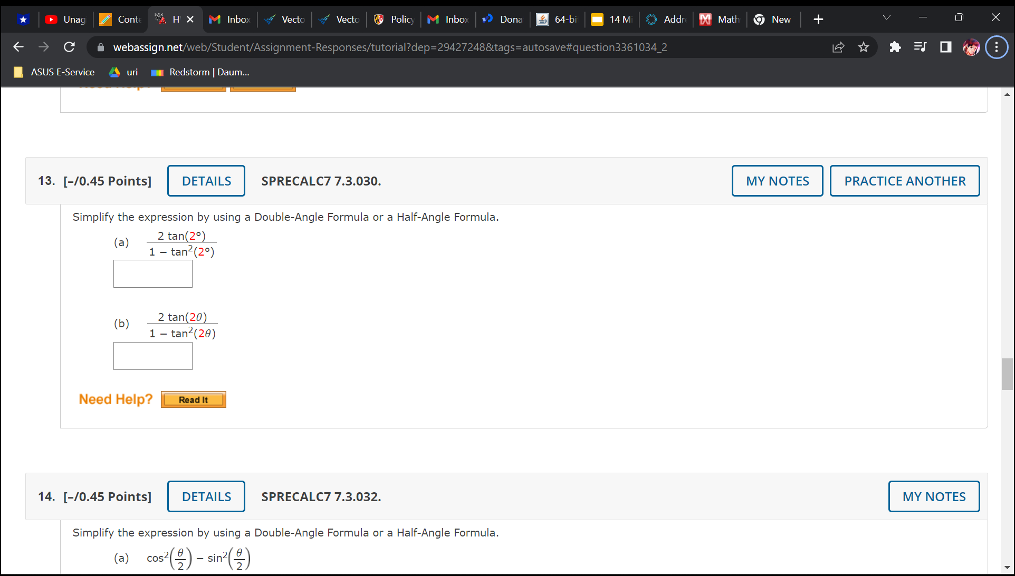1015x576 pixels.
Task: Open the media control icon
Action: tap(920, 47)
